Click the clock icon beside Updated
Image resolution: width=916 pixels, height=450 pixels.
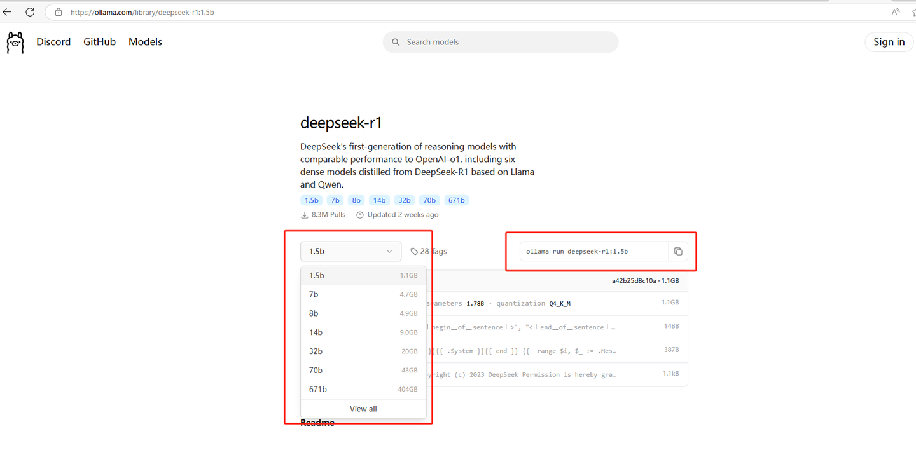point(360,215)
